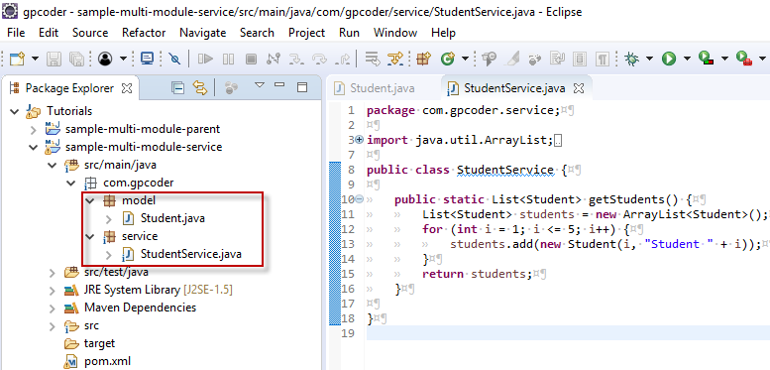
Task: Click the Save disk icon
Action: point(55,60)
